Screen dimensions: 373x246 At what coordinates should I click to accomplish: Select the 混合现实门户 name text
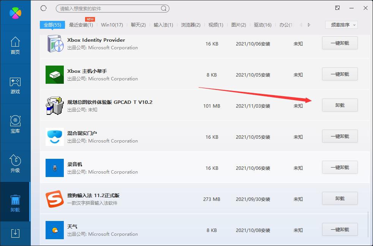[82, 133]
